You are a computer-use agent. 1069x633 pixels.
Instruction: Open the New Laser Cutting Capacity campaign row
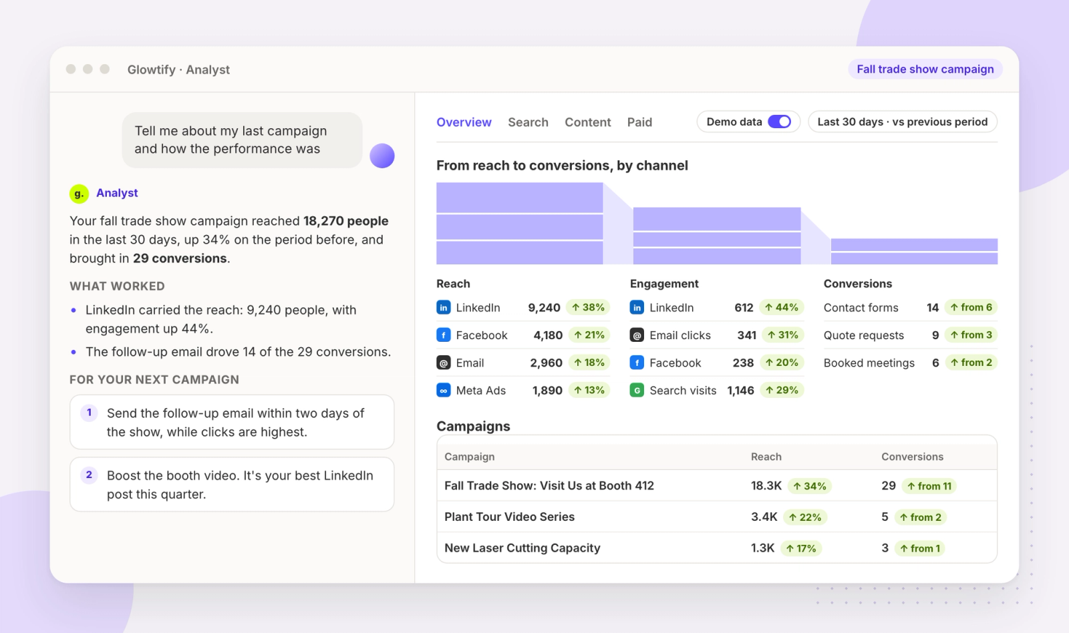point(717,548)
